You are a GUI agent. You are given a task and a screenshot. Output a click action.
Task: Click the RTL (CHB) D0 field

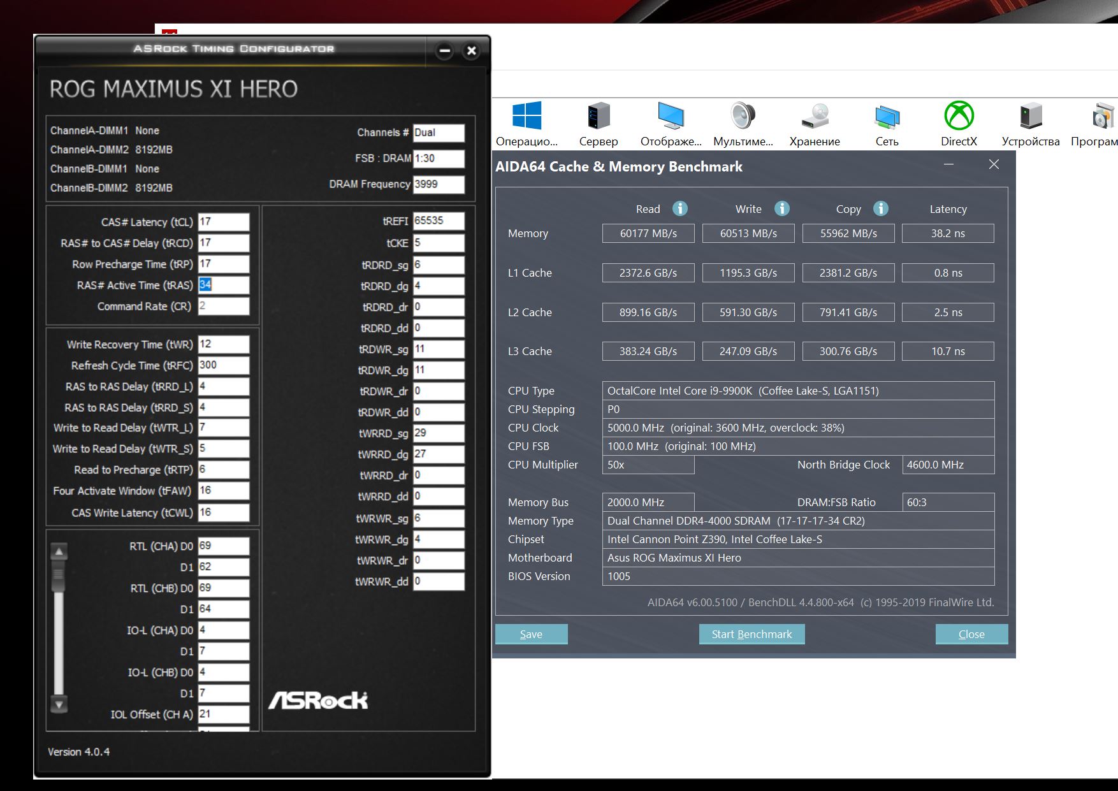coord(224,588)
